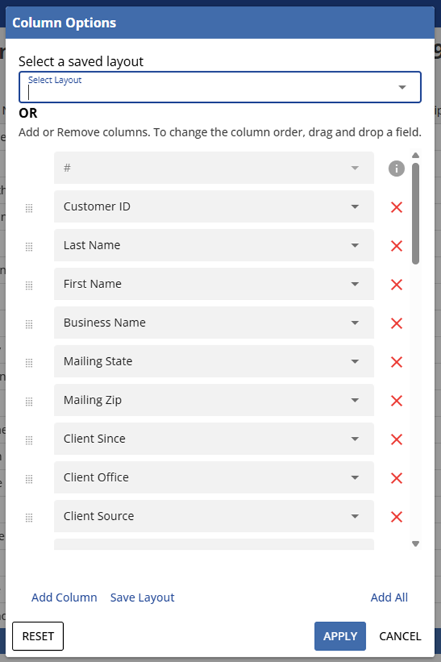Click Save Layout
The image size is (441, 662).
(x=141, y=597)
